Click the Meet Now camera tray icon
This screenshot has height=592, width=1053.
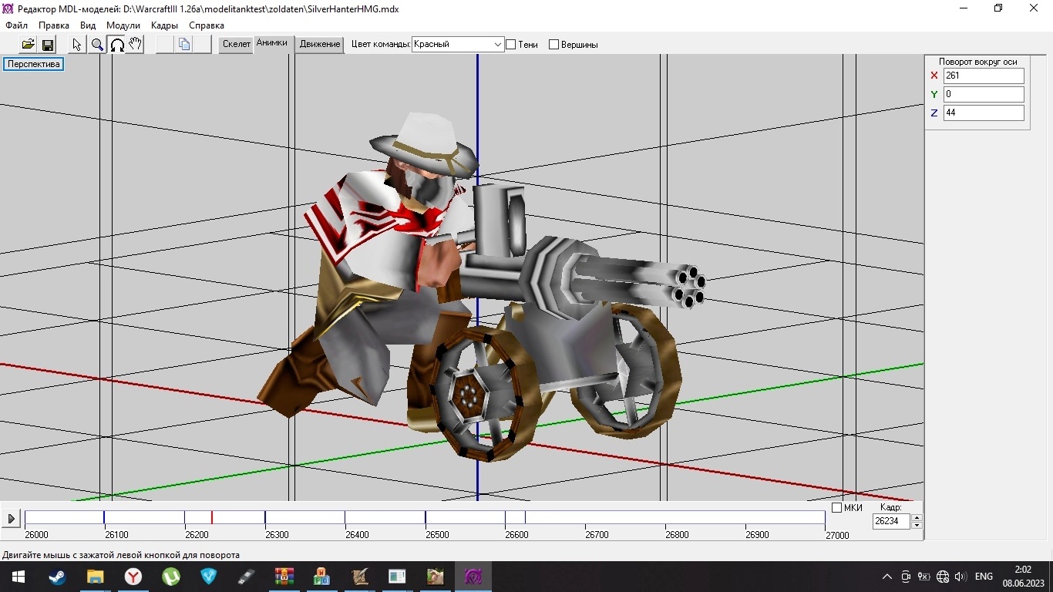click(x=906, y=577)
